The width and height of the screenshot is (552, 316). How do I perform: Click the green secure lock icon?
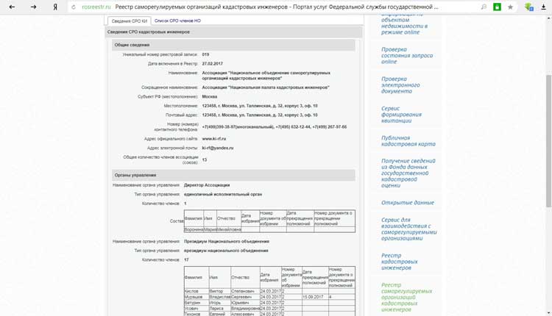coord(497,7)
